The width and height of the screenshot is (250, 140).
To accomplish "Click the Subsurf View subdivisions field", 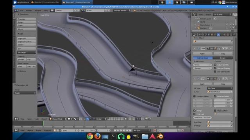I will pyautogui.click(x=202, y=65).
